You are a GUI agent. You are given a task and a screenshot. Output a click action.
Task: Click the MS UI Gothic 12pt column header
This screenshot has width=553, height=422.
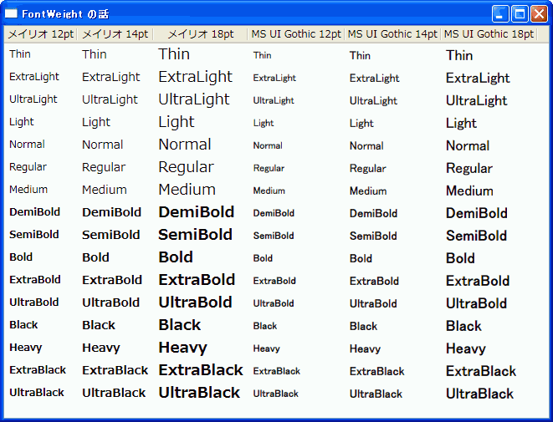click(296, 34)
